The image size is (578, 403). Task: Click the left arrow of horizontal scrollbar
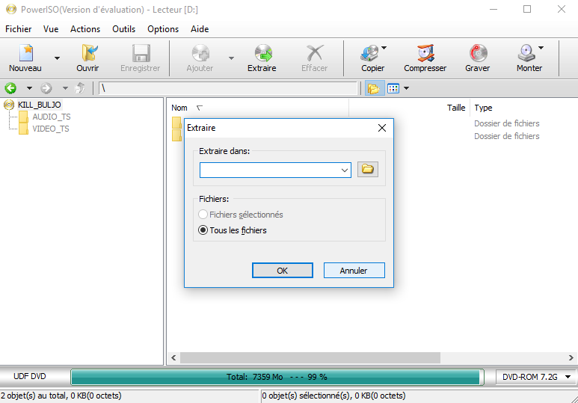tap(173, 357)
